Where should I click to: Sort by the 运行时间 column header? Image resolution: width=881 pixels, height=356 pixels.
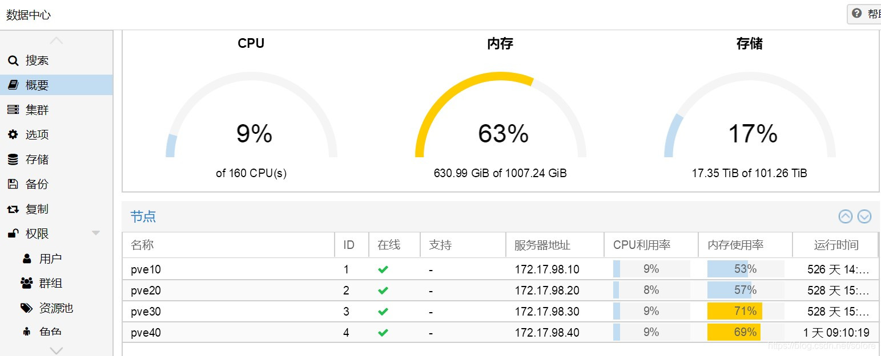pos(835,245)
